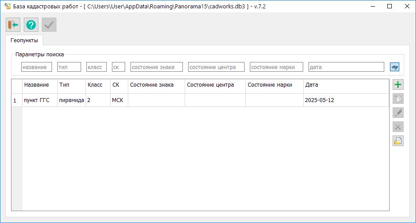Image resolution: width=416 pixels, height=223 pixels.
Task: Sort by the Название column header
Action: [37, 85]
